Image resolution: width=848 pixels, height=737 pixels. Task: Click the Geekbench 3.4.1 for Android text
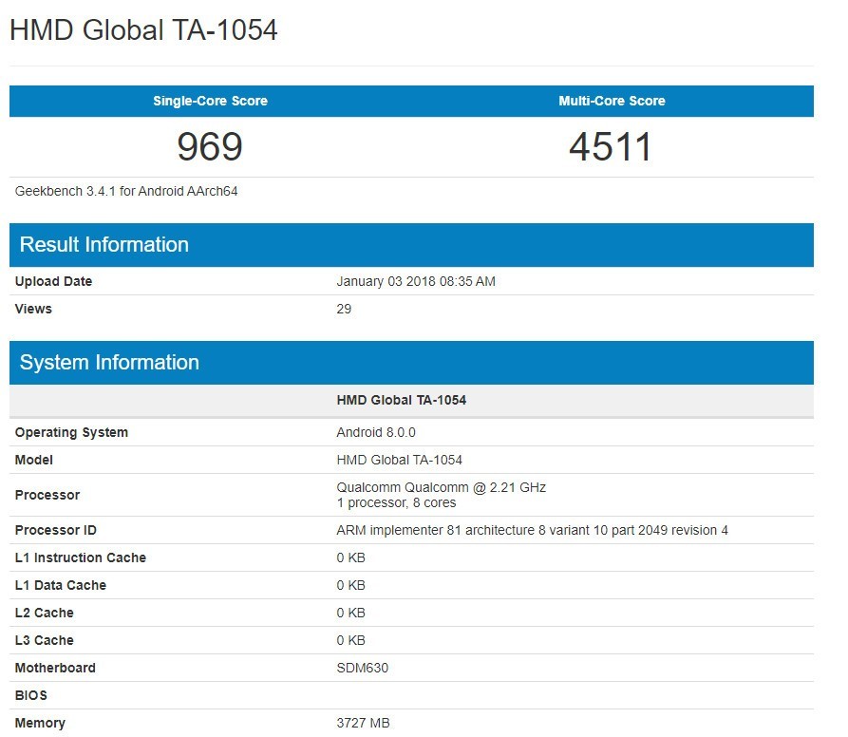tap(126, 191)
